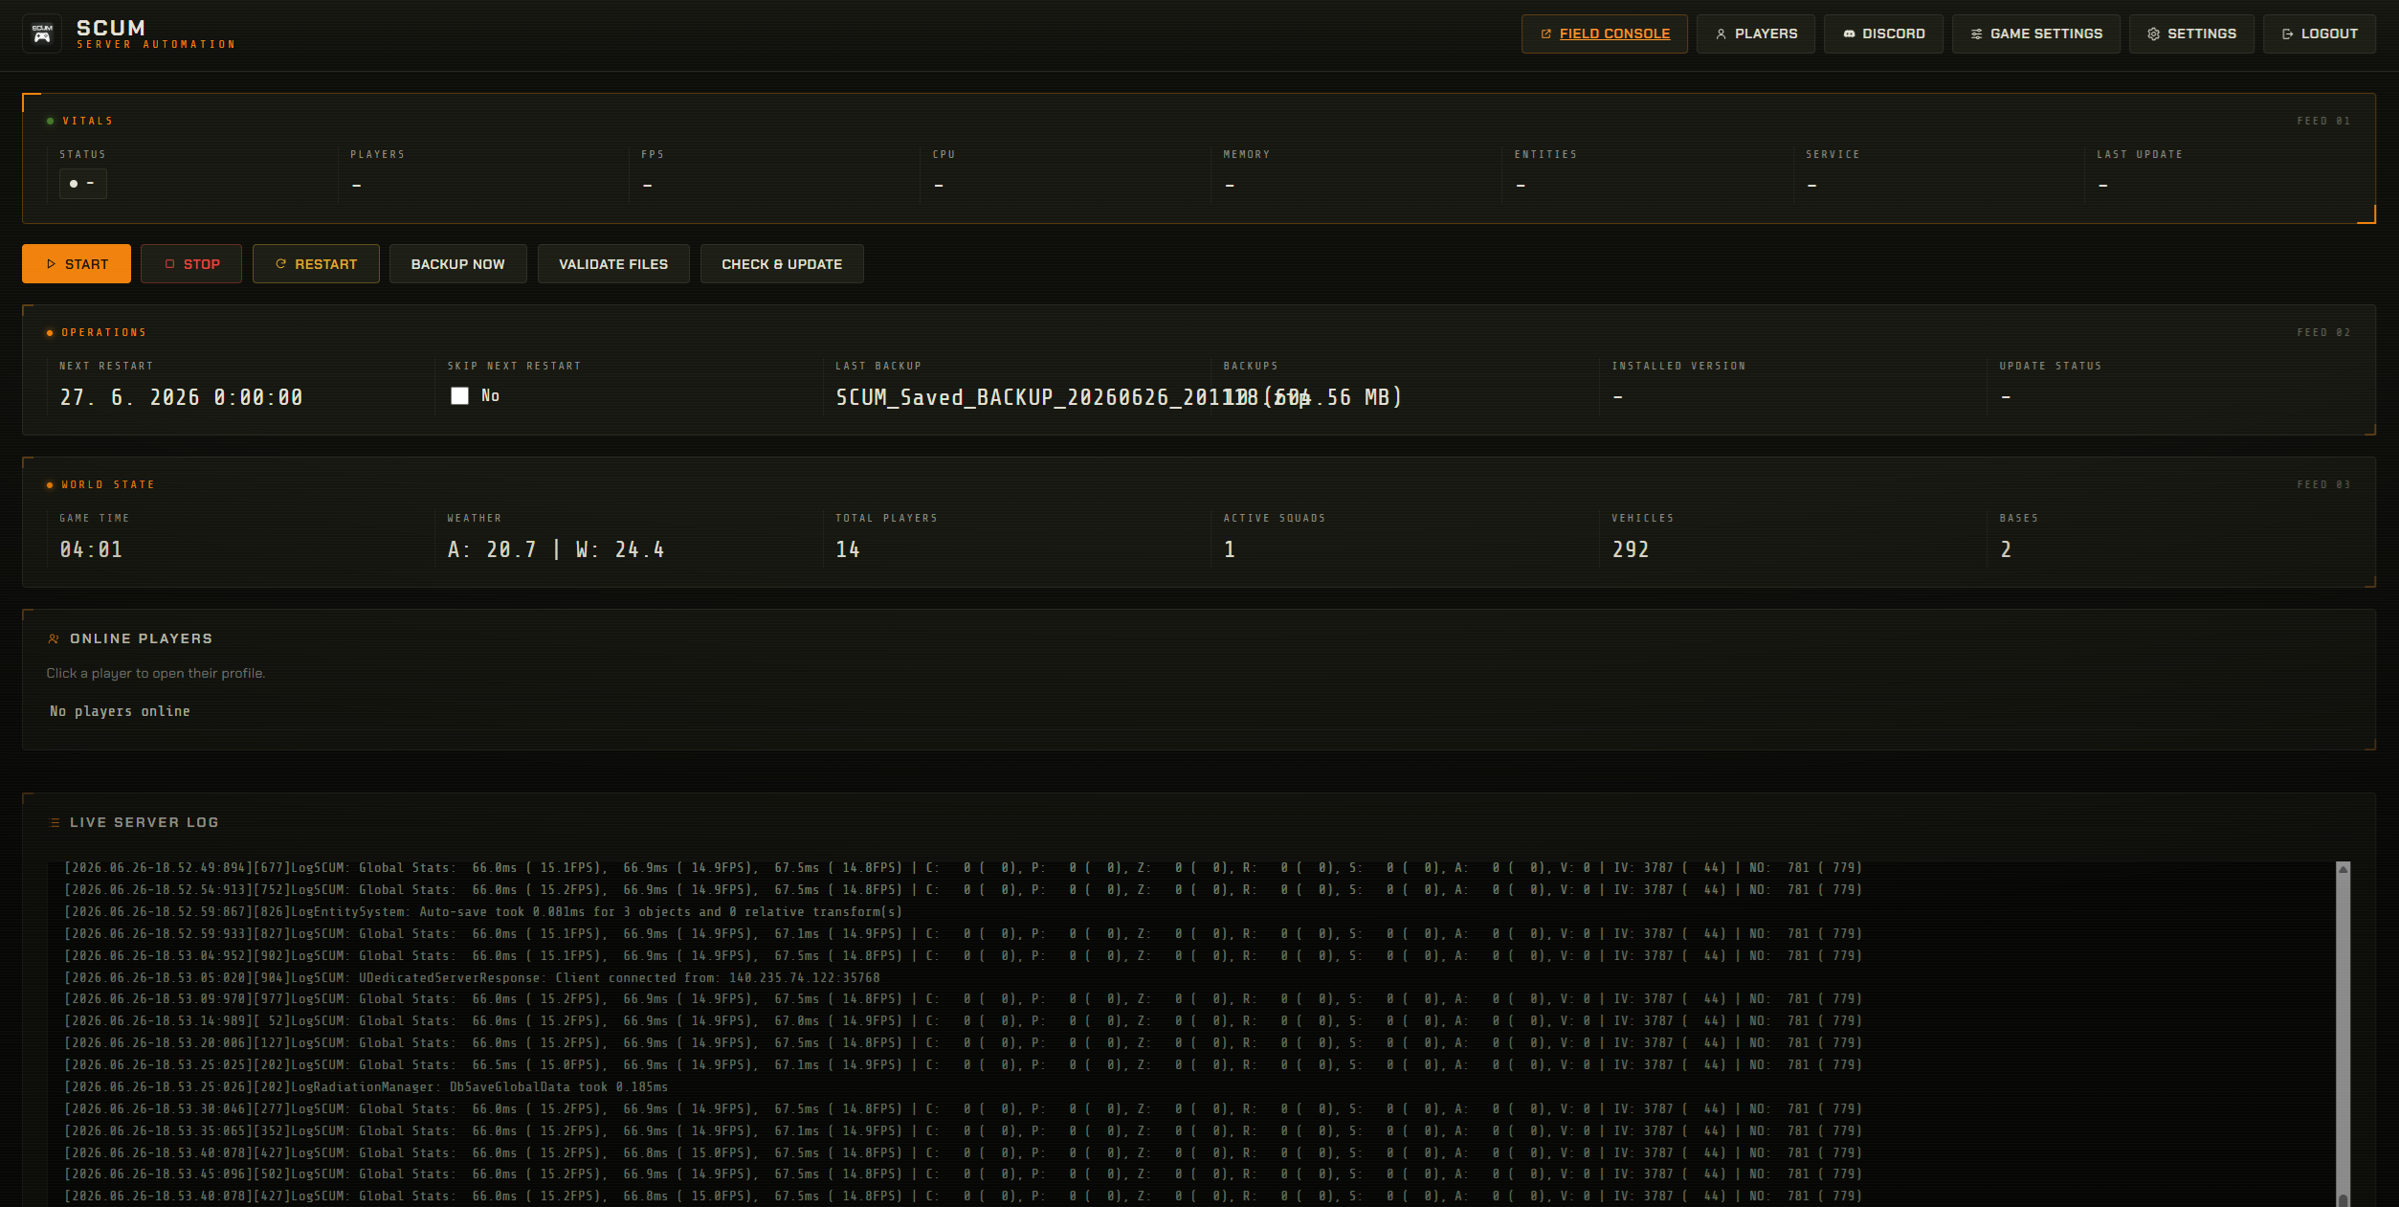The image size is (2399, 1207).
Task: Tick the Skip Next Restart checkbox
Action: [x=460, y=396]
